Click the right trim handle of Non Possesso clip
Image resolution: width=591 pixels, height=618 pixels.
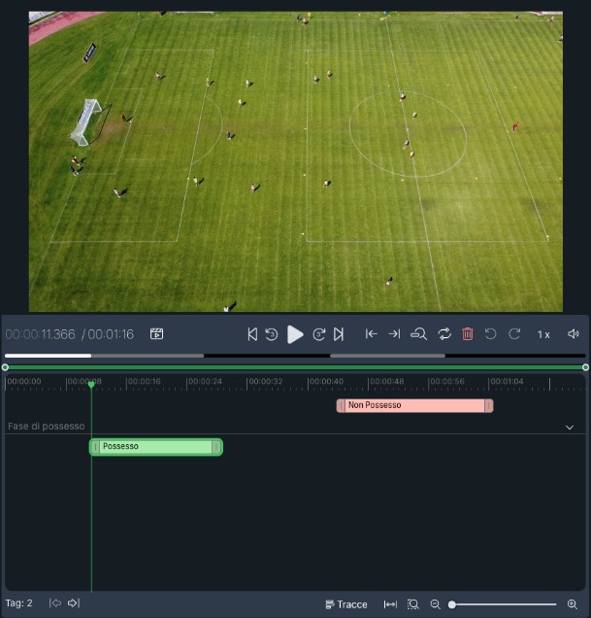489,405
